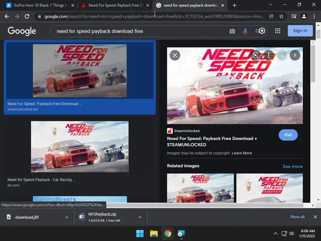This screenshot has height=241, width=321.
Task: Click the preview panel scrollbar
Action: pyautogui.click(x=313, y=63)
